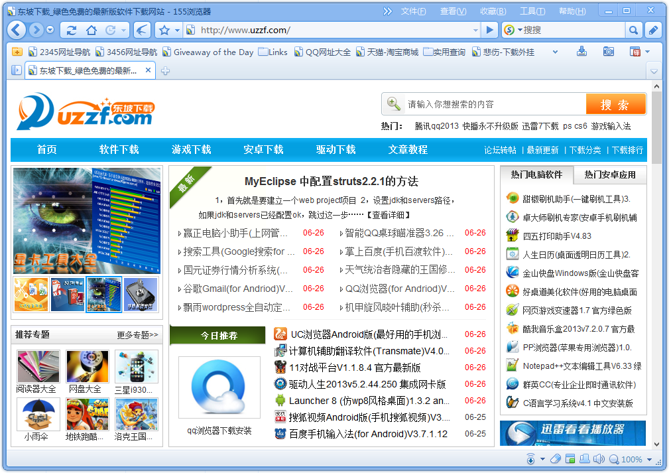Click the magnifier search icon beside 搜搜 box

tap(634, 30)
